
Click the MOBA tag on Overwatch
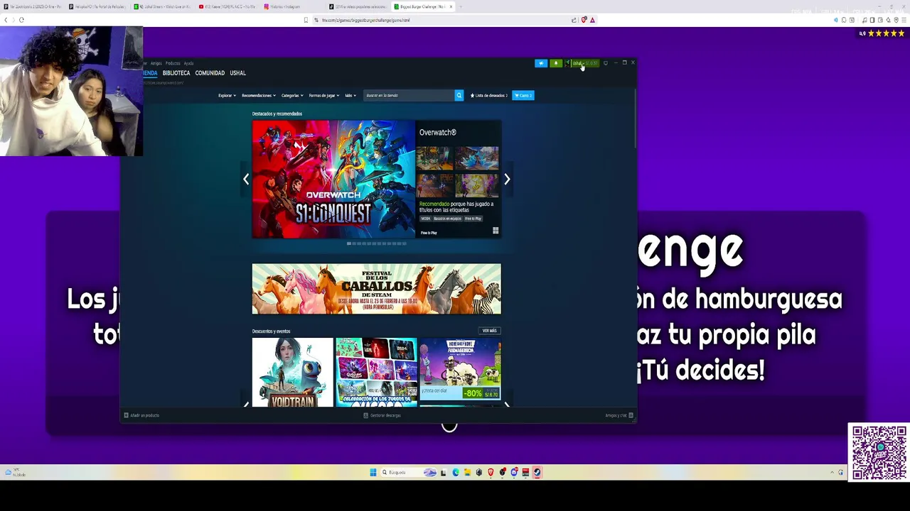pyautogui.click(x=425, y=219)
